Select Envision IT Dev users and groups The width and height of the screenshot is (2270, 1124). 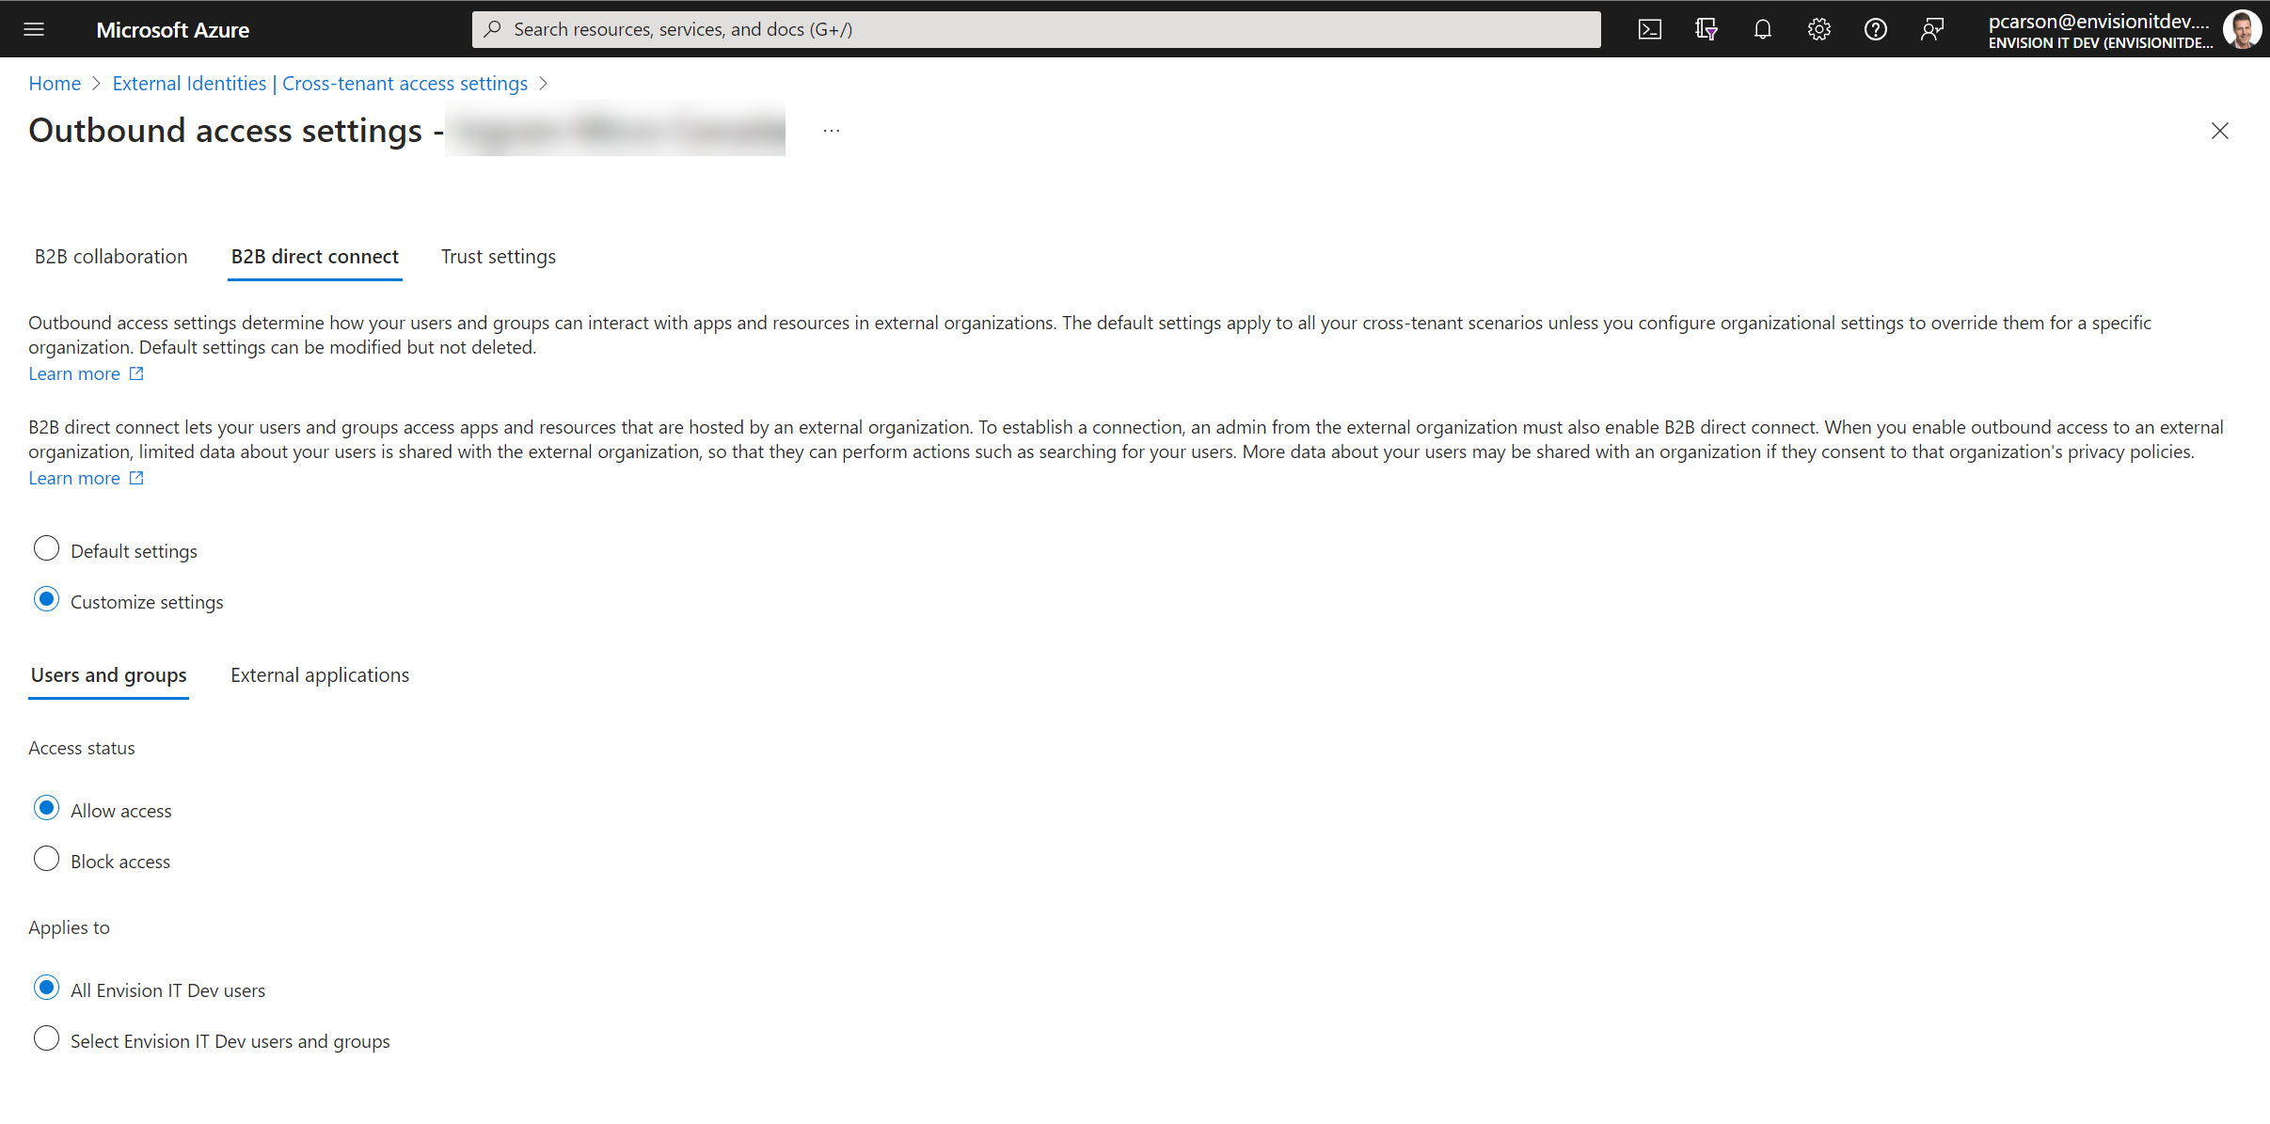pyautogui.click(x=45, y=1040)
